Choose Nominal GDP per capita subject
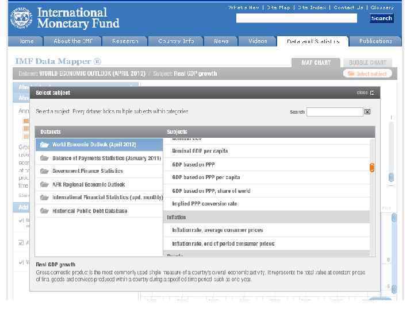 click(x=266, y=151)
